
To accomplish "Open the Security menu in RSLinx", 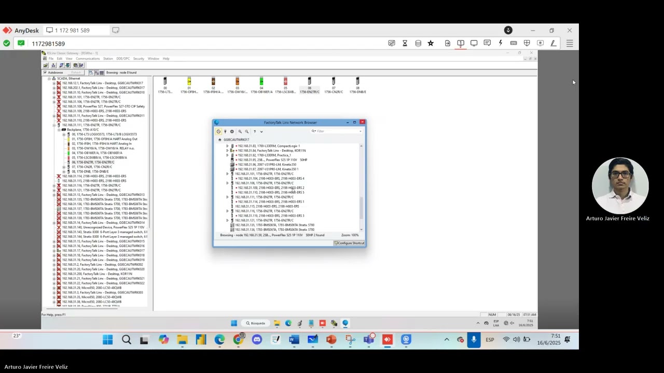I will click(139, 59).
